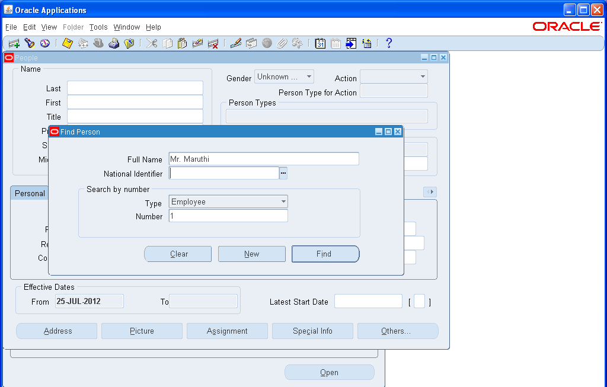
Task: Expand the Action dropdown
Action: pyautogui.click(x=422, y=76)
